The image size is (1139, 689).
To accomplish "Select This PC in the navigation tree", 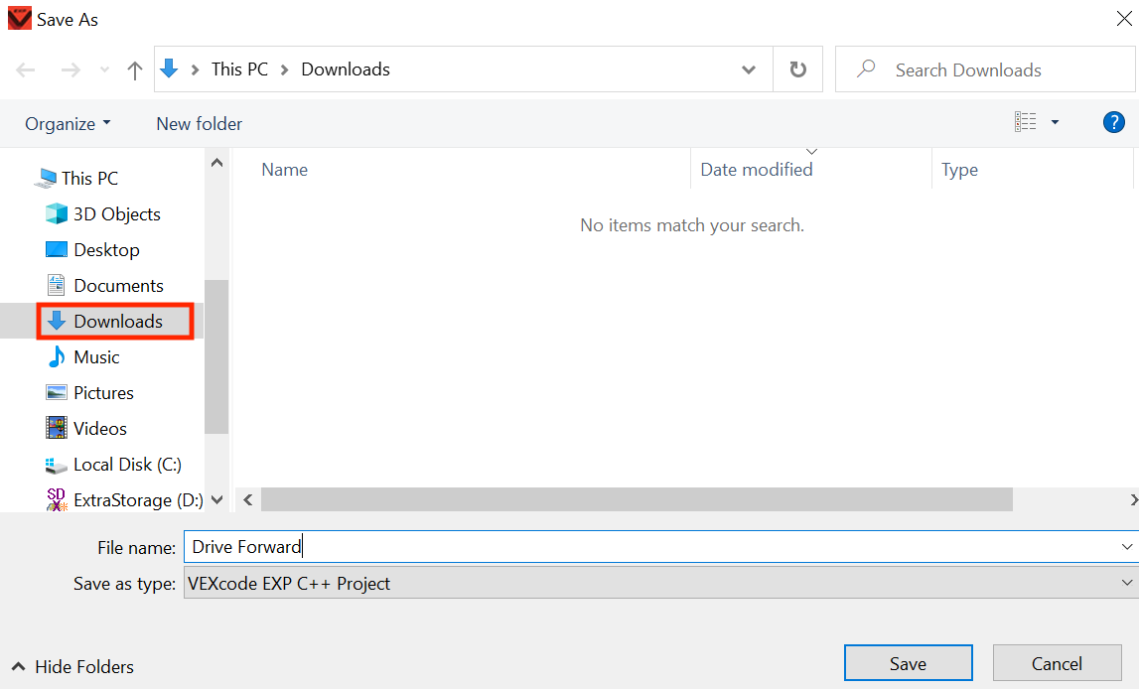I will (89, 178).
